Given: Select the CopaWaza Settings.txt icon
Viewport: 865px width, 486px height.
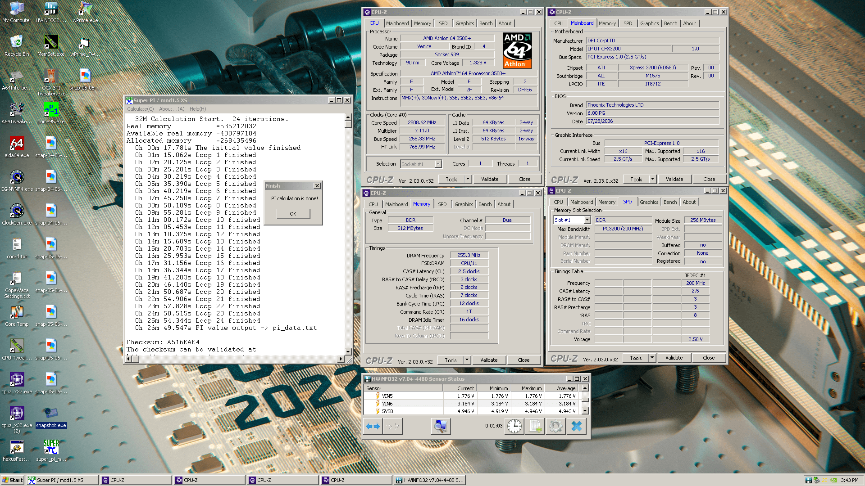Looking at the screenshot, I should point(17,285).
